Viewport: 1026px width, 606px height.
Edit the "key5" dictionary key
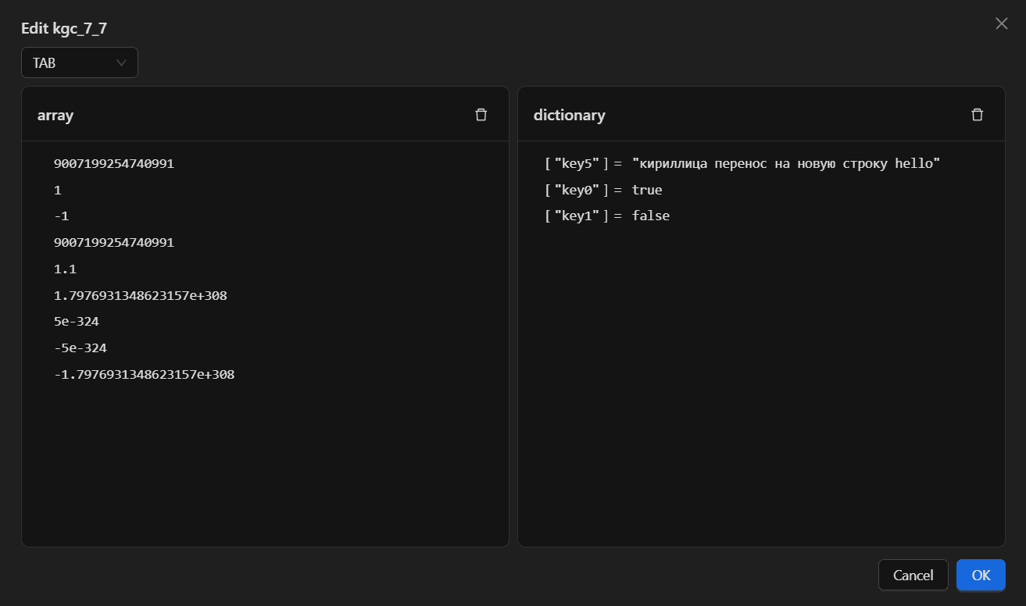pyautogui.click(x=576, y=164)
